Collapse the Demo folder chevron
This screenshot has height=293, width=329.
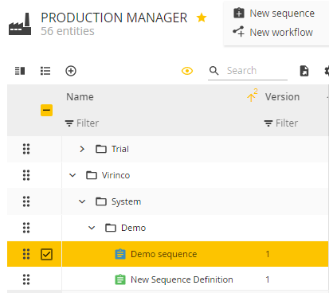[x=92, y=228]
